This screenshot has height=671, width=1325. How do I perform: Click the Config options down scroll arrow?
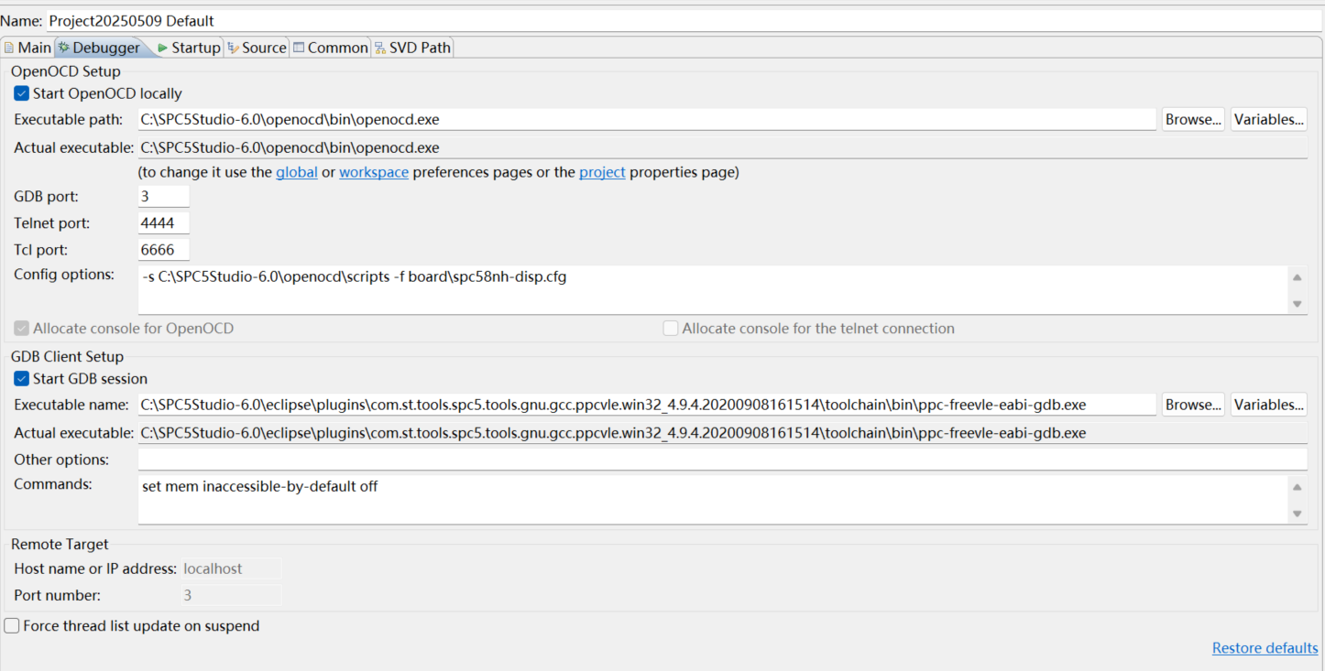click(1297, 303)
